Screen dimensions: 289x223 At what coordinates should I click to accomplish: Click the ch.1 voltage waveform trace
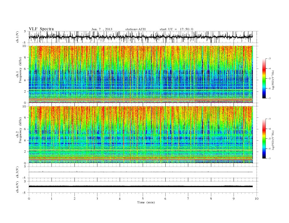point(141,37)
